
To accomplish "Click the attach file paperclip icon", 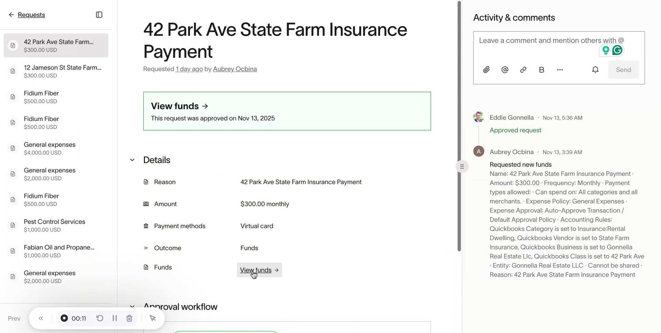I will [486, 70].
